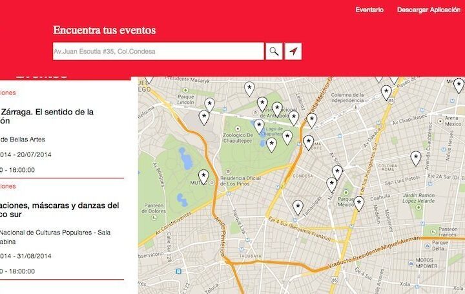Select the marker in Colonia Roma

416,158
